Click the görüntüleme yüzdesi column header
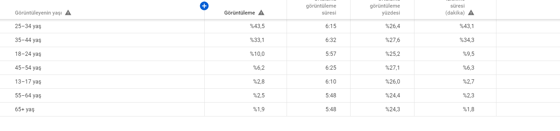 pos(385,8)
